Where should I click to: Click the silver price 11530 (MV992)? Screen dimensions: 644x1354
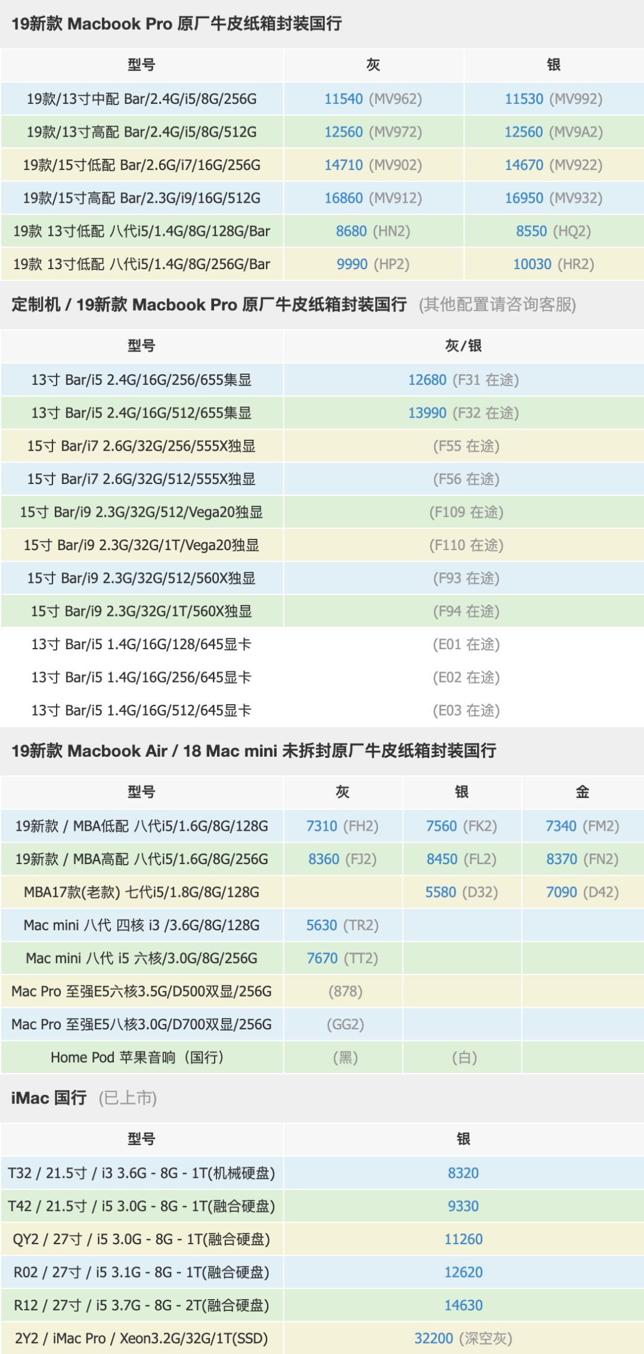553,99
